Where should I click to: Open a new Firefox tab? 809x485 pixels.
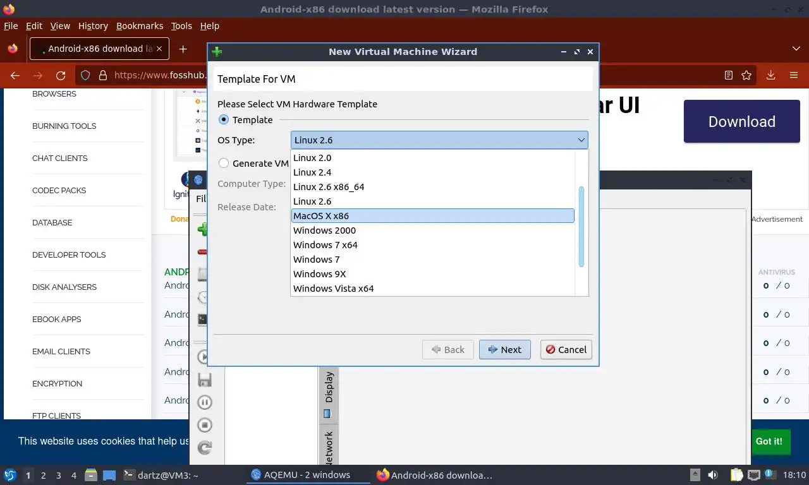tap(183, 49)
